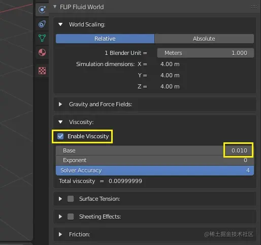Open the Object Constraints properties tab icon

42,24
